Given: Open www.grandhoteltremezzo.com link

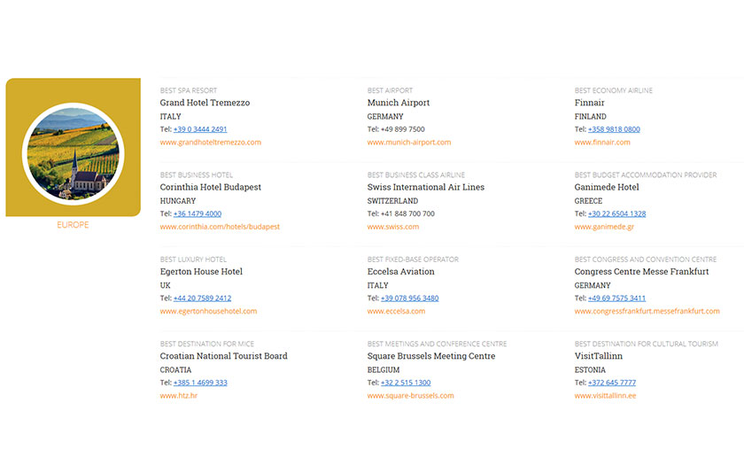Looking at the screenshot, I should [x=210, y=143].
